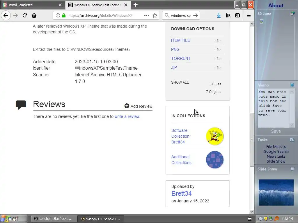Download the ITEM TILE file
298x223 pixels.
coord(180,40)
